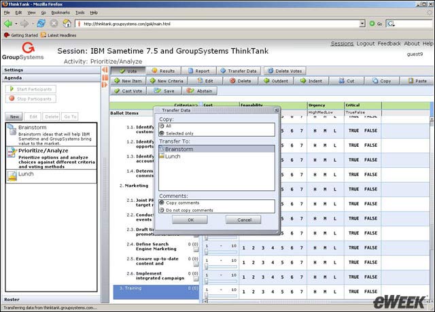The width and height of the screenshot is (435, 312).
Task: Click the green Go button icon
Action: pos(372,24)
